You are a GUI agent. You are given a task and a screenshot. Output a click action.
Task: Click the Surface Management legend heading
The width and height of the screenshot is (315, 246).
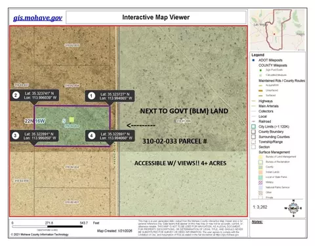(274, 152)
